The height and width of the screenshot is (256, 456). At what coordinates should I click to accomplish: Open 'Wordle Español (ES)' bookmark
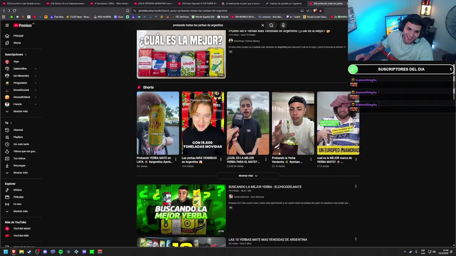click(203, 17)
